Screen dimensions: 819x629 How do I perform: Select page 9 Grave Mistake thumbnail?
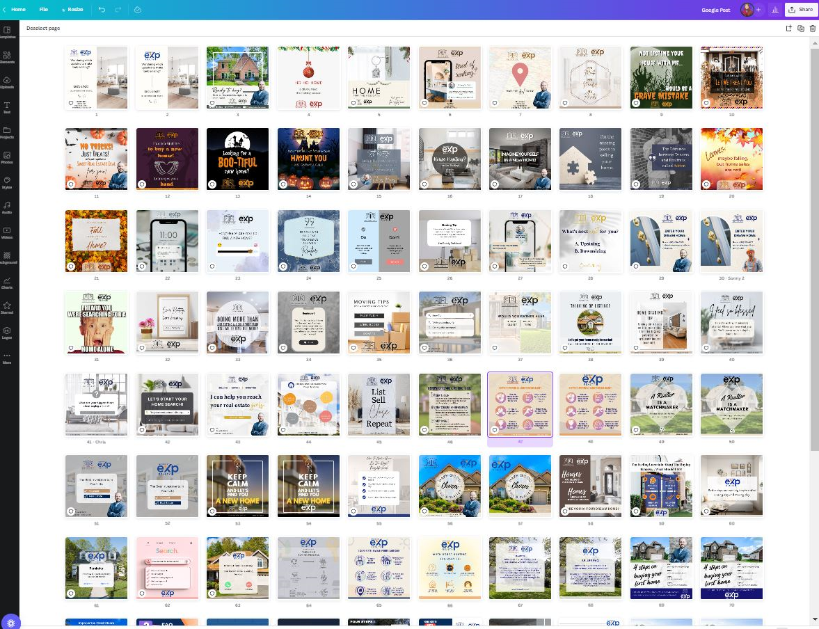[x=661, y=77]
